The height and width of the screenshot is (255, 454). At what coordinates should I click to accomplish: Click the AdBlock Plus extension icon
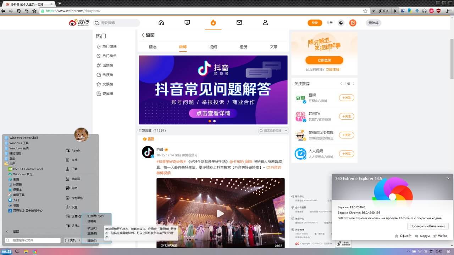point(431,11)
